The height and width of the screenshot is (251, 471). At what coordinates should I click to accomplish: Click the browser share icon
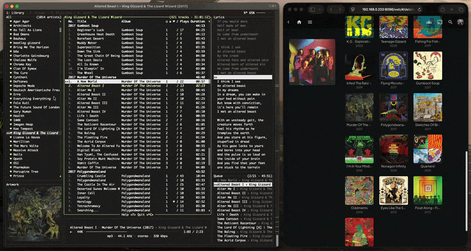443,9
